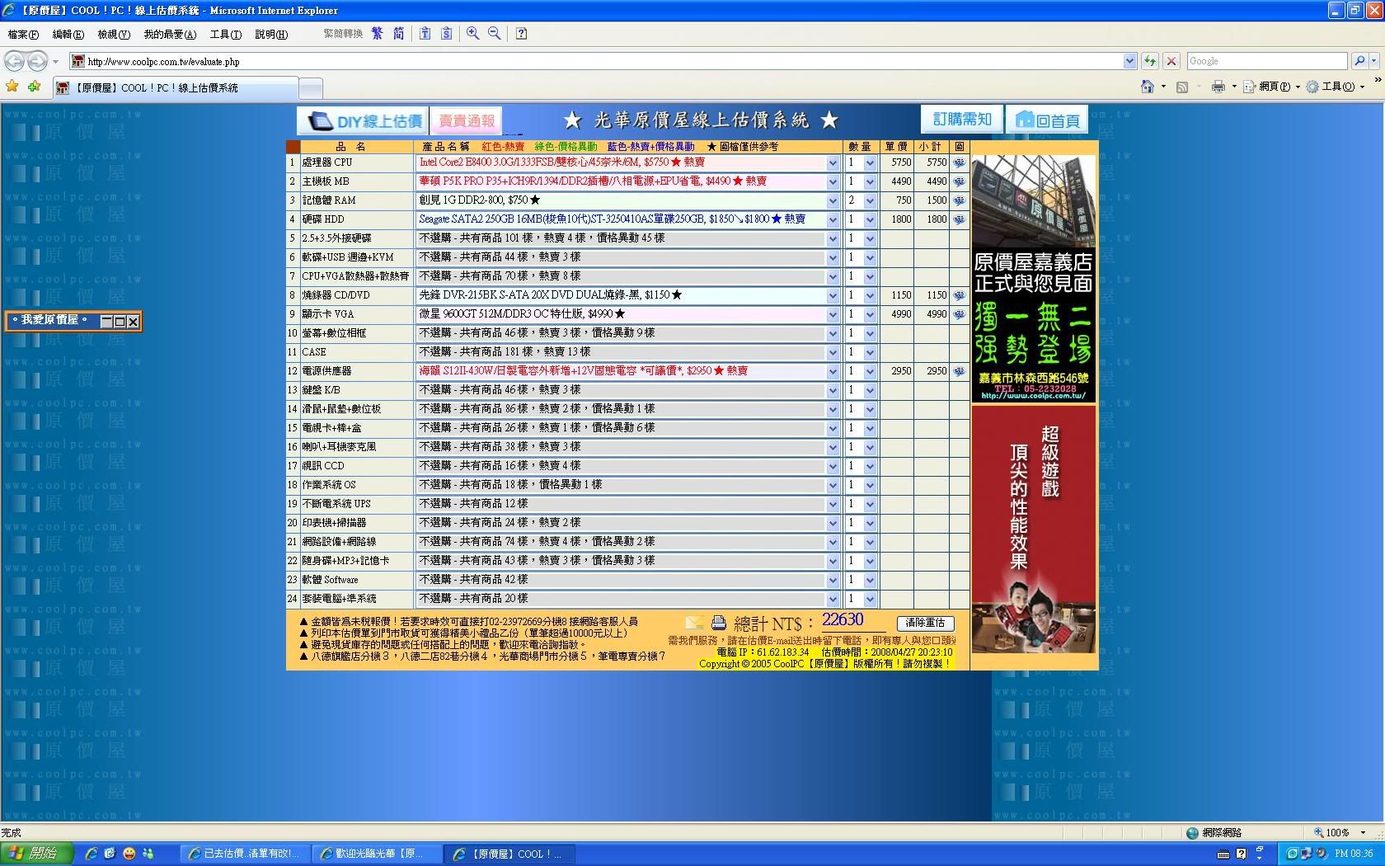Open the 檔案(F) menu

(23, 35)
